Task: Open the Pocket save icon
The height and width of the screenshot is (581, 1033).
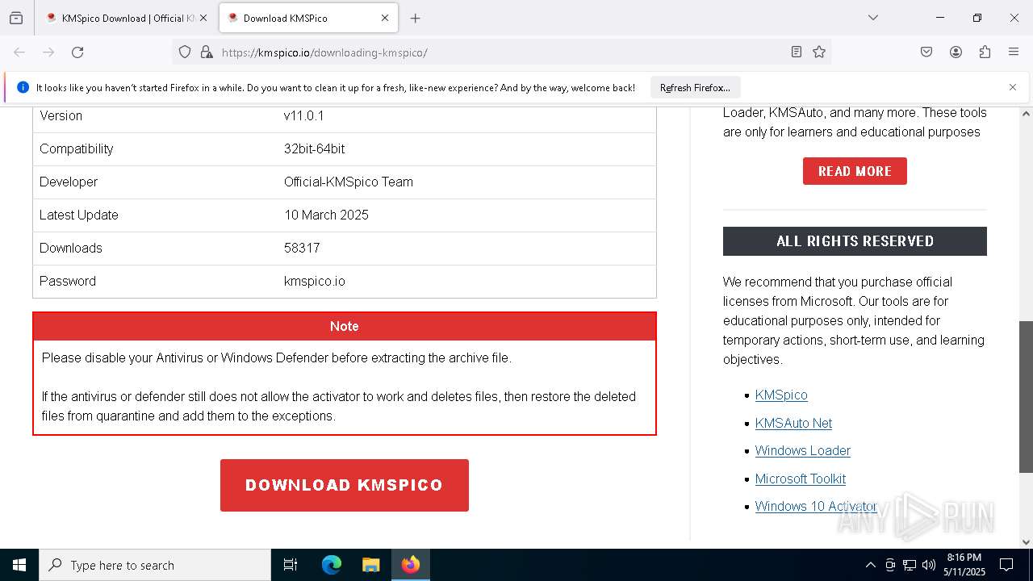Action: [x=926, y=52]
